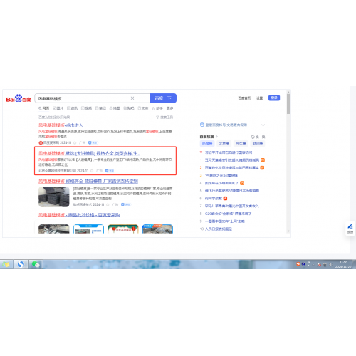Click the fourth product image in bottom row
The height and width of the screenshot is (356, 356).
click(x=157, y=229)
